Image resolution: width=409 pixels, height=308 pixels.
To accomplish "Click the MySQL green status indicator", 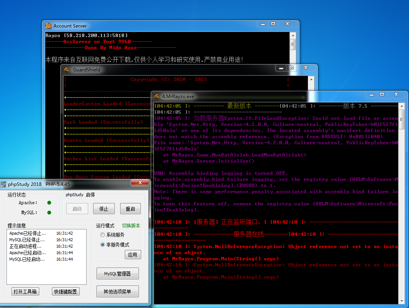I will tap(49, 213).
